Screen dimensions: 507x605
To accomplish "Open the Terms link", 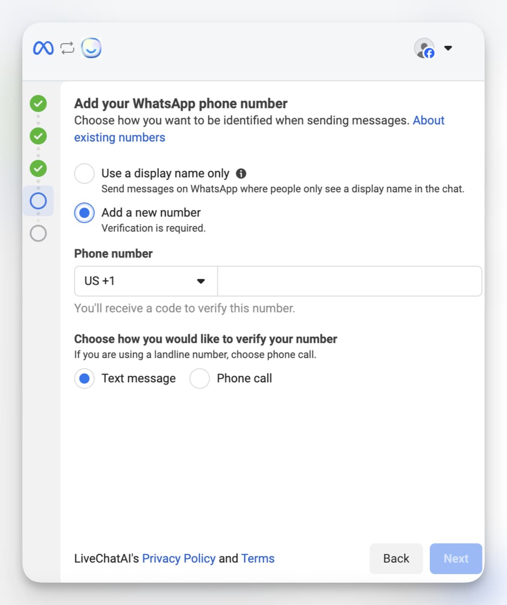I will pyautogui.click(x=258, y=558).
